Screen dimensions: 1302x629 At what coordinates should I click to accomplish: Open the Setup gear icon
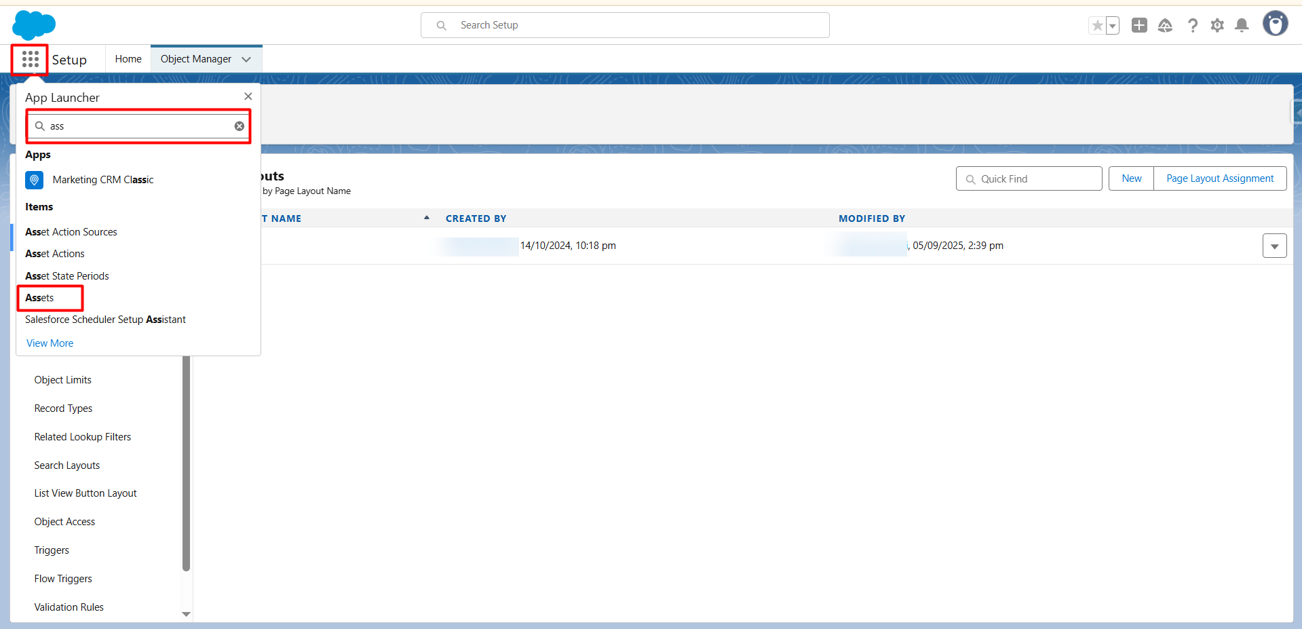coord(1217,26)
